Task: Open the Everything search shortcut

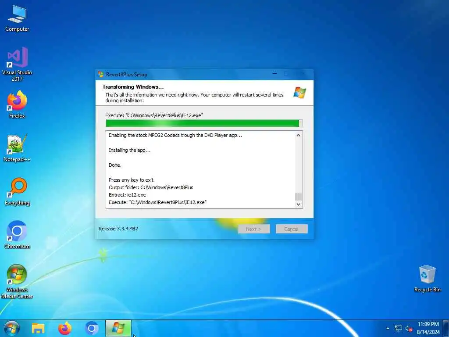Action: pos(17,192)
